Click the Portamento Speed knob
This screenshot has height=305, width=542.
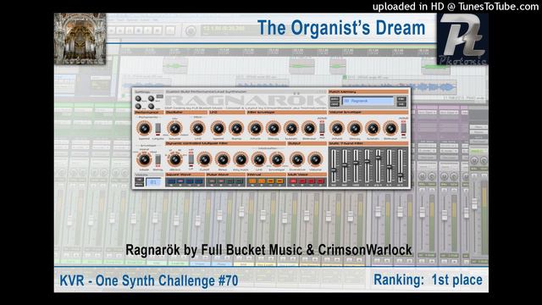144,128
